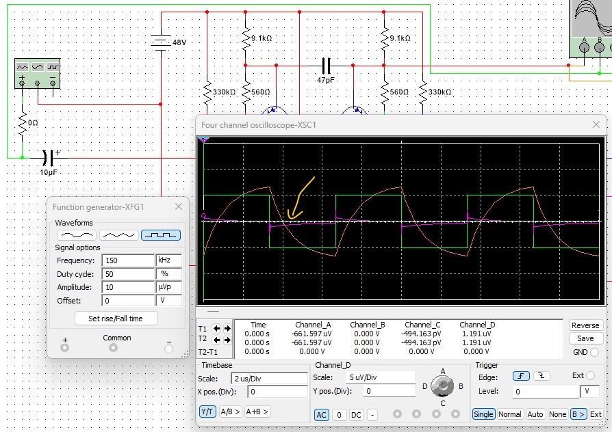Click the T1 cursor marker atop scope display

(203, 139)
